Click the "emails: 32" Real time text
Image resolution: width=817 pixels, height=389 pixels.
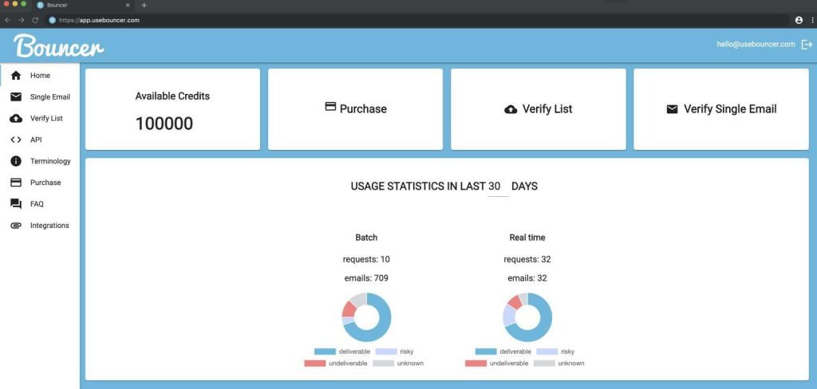pyautogui.click(x=527, y=278)
